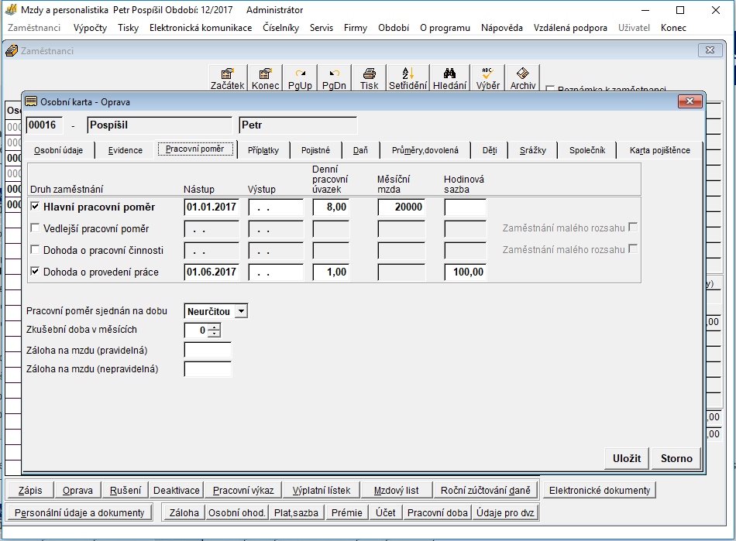Open Pracovní doba button

point(438,513)
